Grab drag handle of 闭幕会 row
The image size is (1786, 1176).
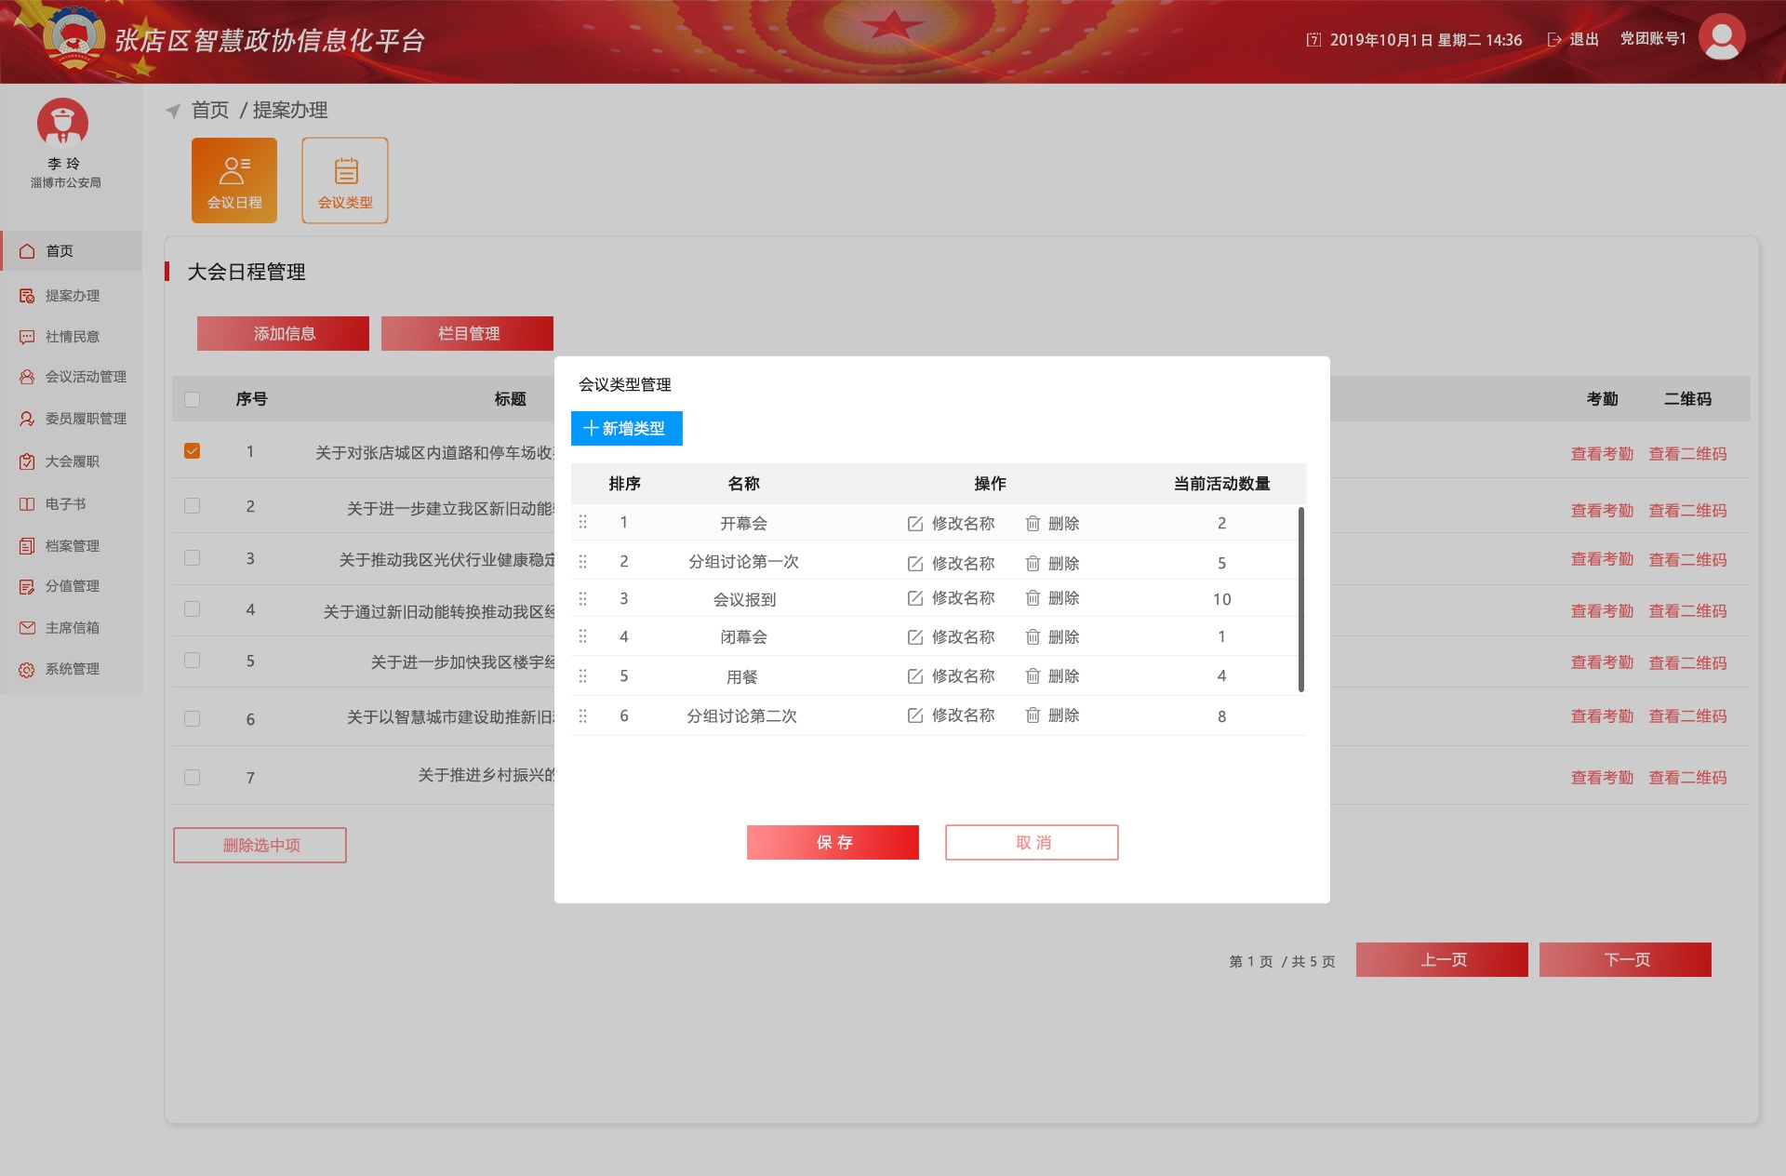[583, 636]
